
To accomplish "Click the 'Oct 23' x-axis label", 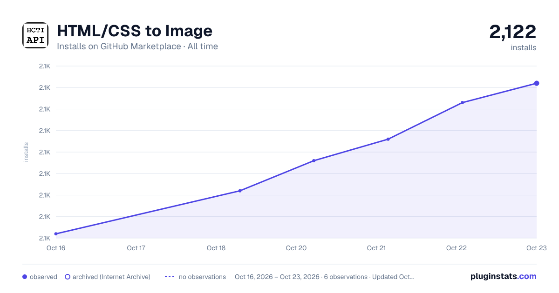I will click(537, 248).
